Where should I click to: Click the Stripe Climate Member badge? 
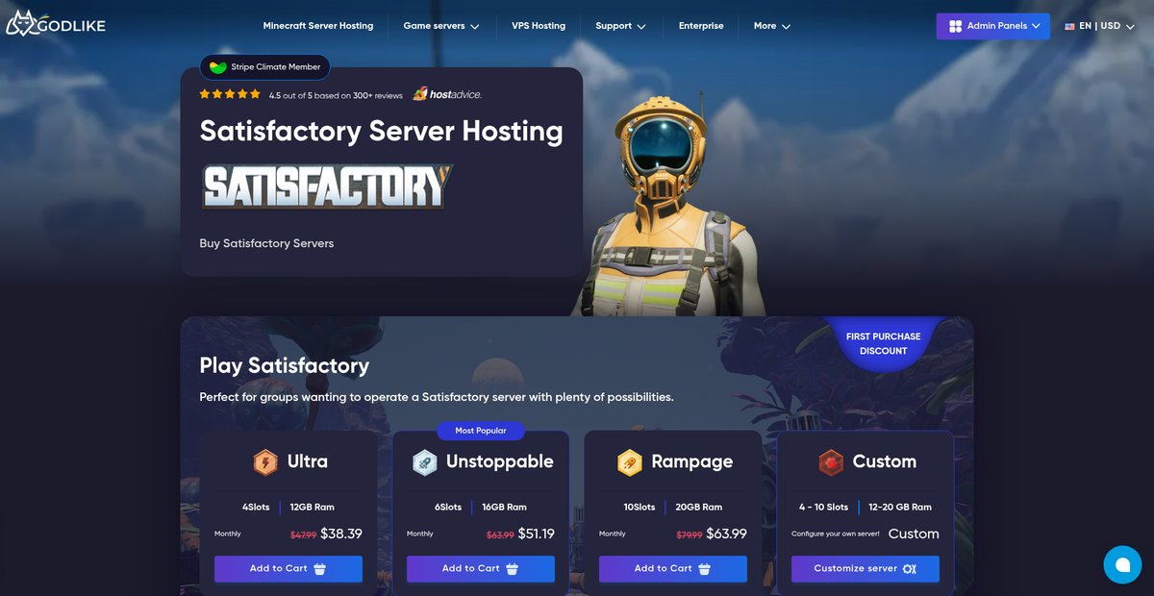click(x=265, y=68)
